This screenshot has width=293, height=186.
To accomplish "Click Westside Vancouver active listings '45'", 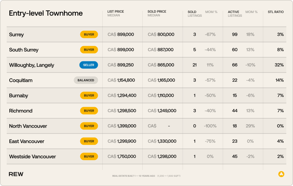I will [x=235, y=157].
